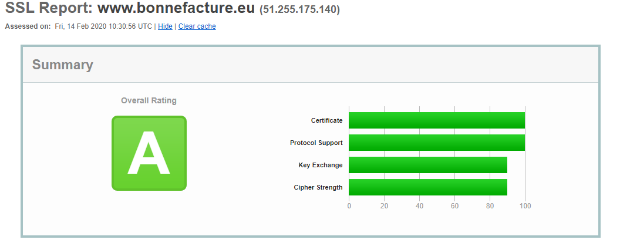The height and width of the screenshot is (243, 620).
Task: Click the Protocol Support label
Action: coord(316,143)
